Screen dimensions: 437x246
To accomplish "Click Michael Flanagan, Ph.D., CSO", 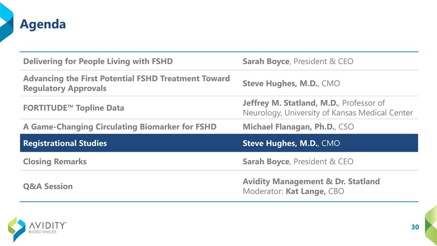I will [x=298, y=127].
